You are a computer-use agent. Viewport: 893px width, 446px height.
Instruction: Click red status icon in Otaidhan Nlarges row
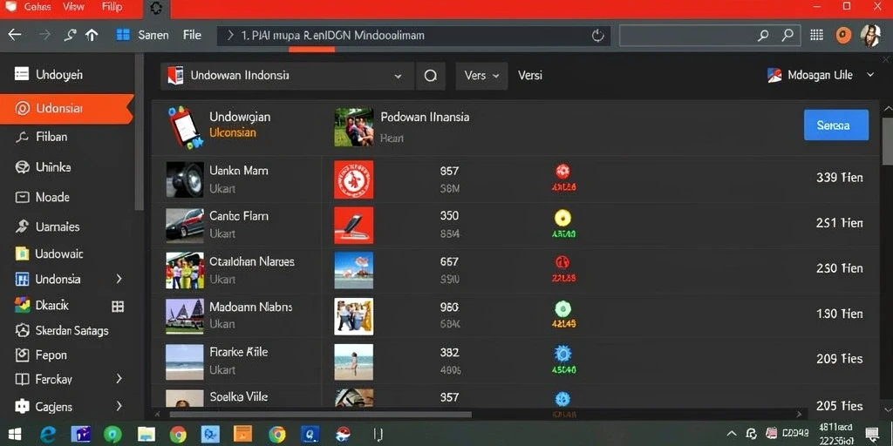[562, 262]
